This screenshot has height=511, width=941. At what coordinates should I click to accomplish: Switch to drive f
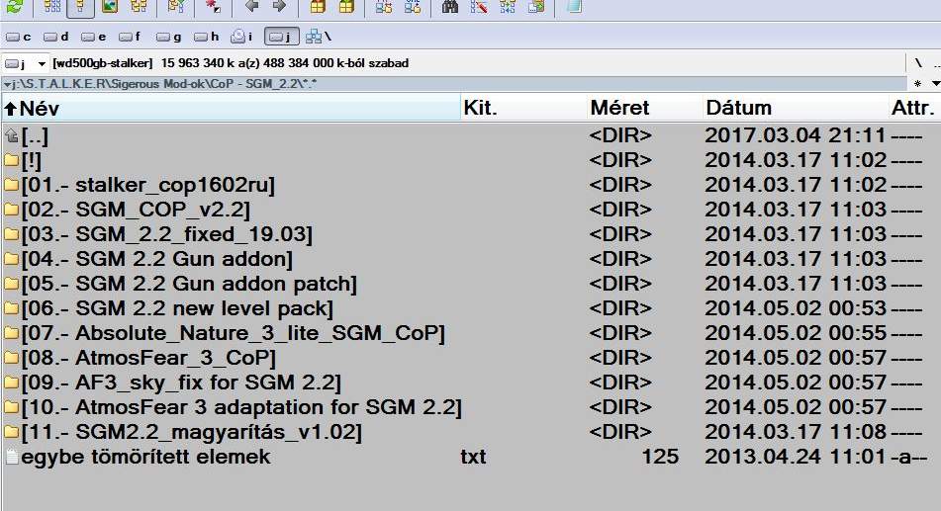pyautogui.click(x=130, y=38)
